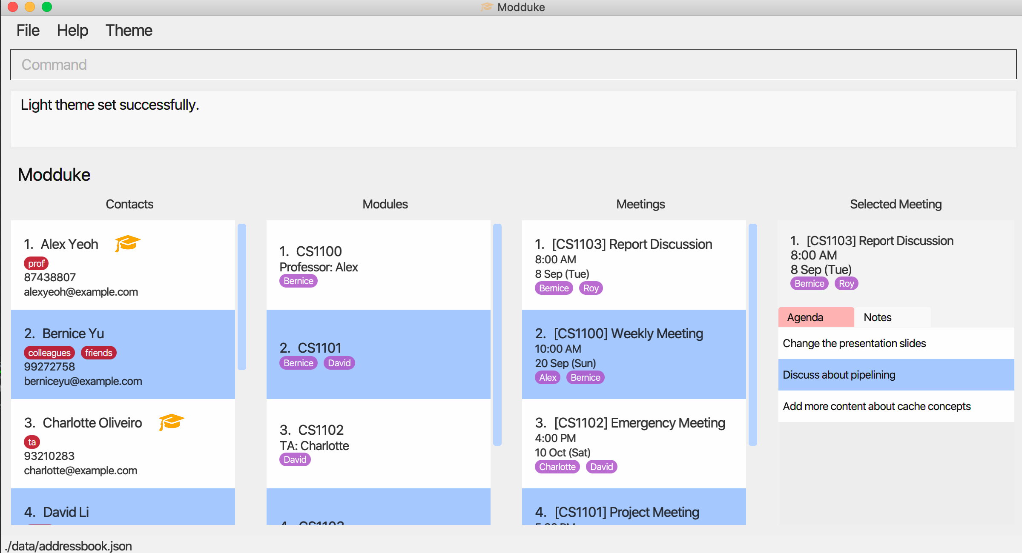The width and height of the screenshot is (1022, 553).
Task: Click Professor: Alex text in CS1100
Action: pos(319,267)
